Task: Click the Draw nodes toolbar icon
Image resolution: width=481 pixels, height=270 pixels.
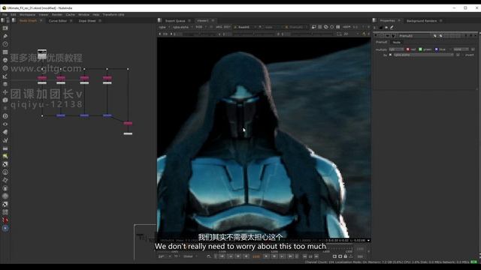Action: (5, 36)
